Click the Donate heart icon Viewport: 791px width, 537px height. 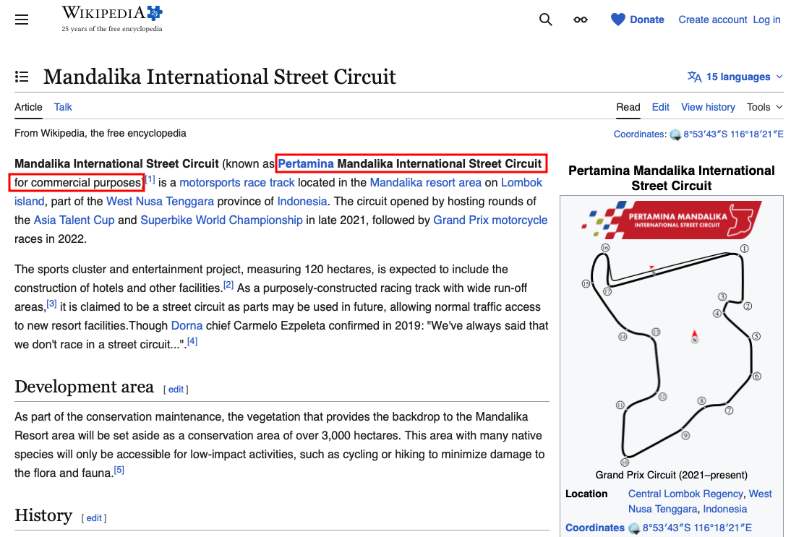click(x=618, y=20)
